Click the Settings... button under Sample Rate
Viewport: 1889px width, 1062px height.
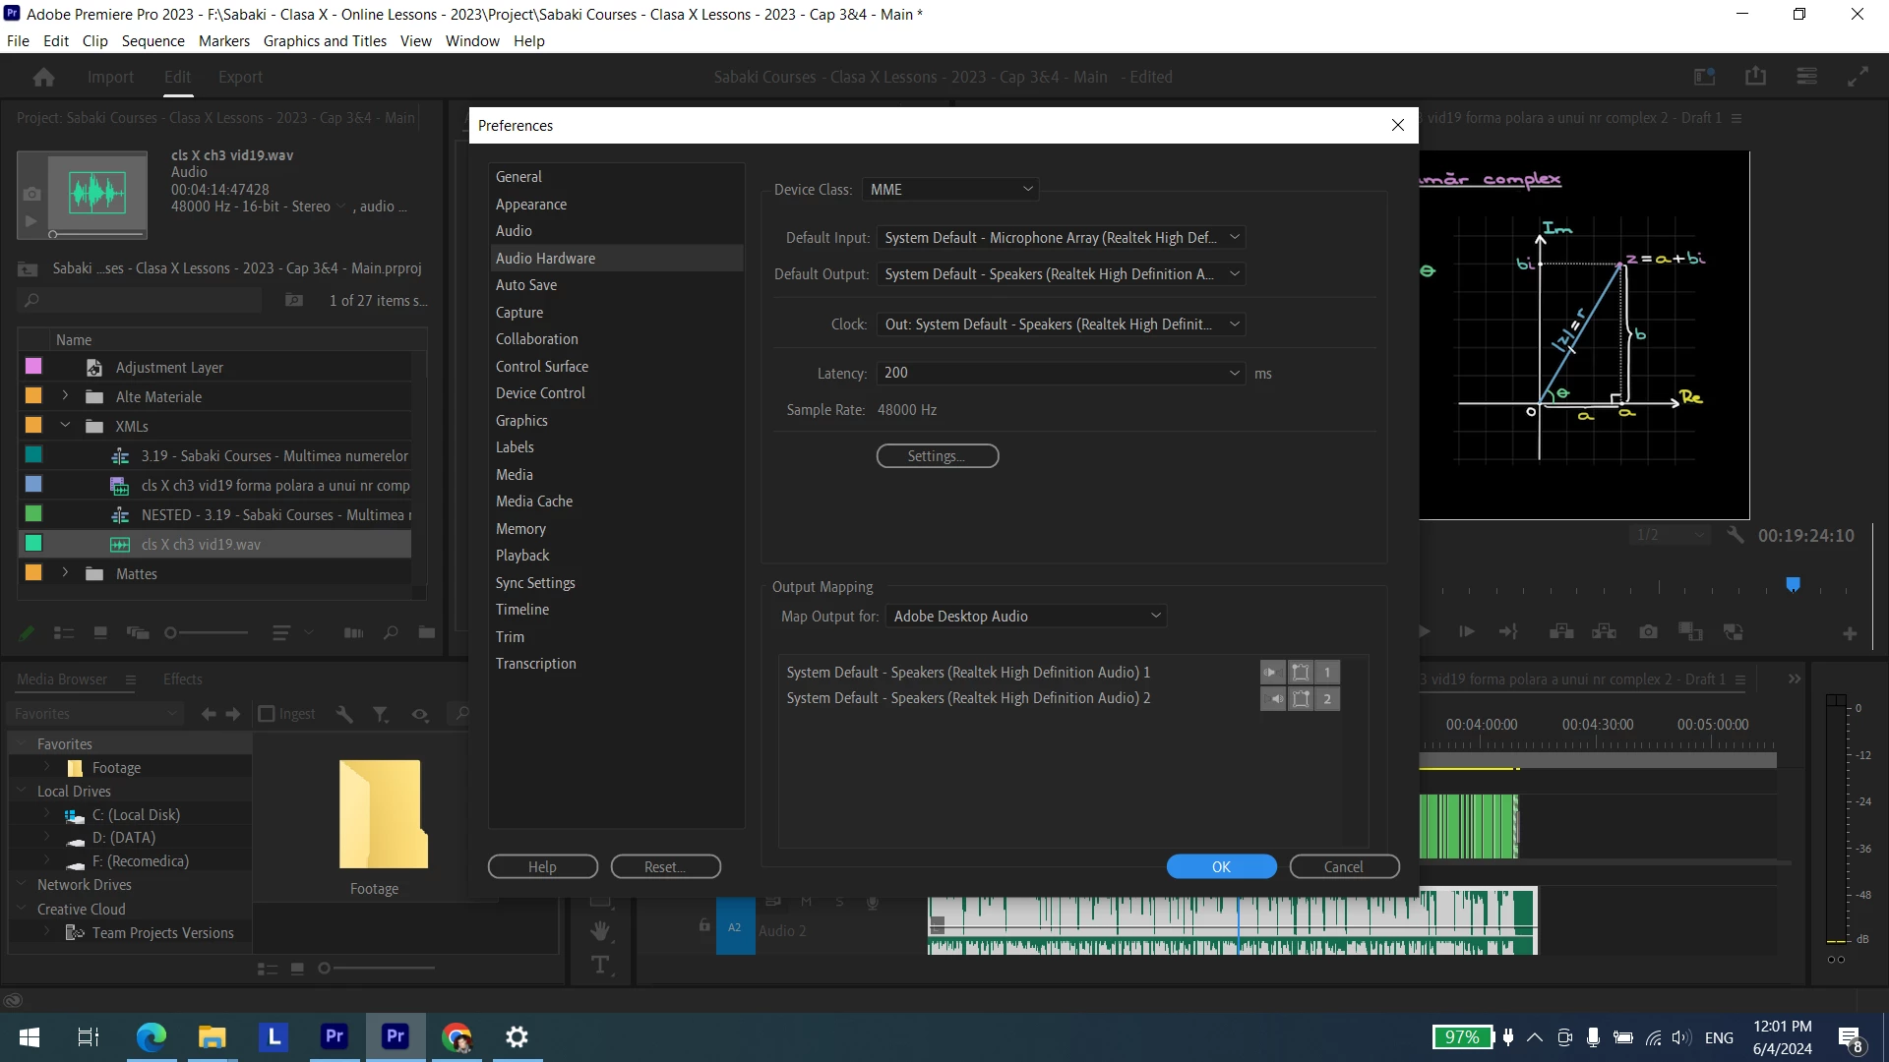point(937,456)
